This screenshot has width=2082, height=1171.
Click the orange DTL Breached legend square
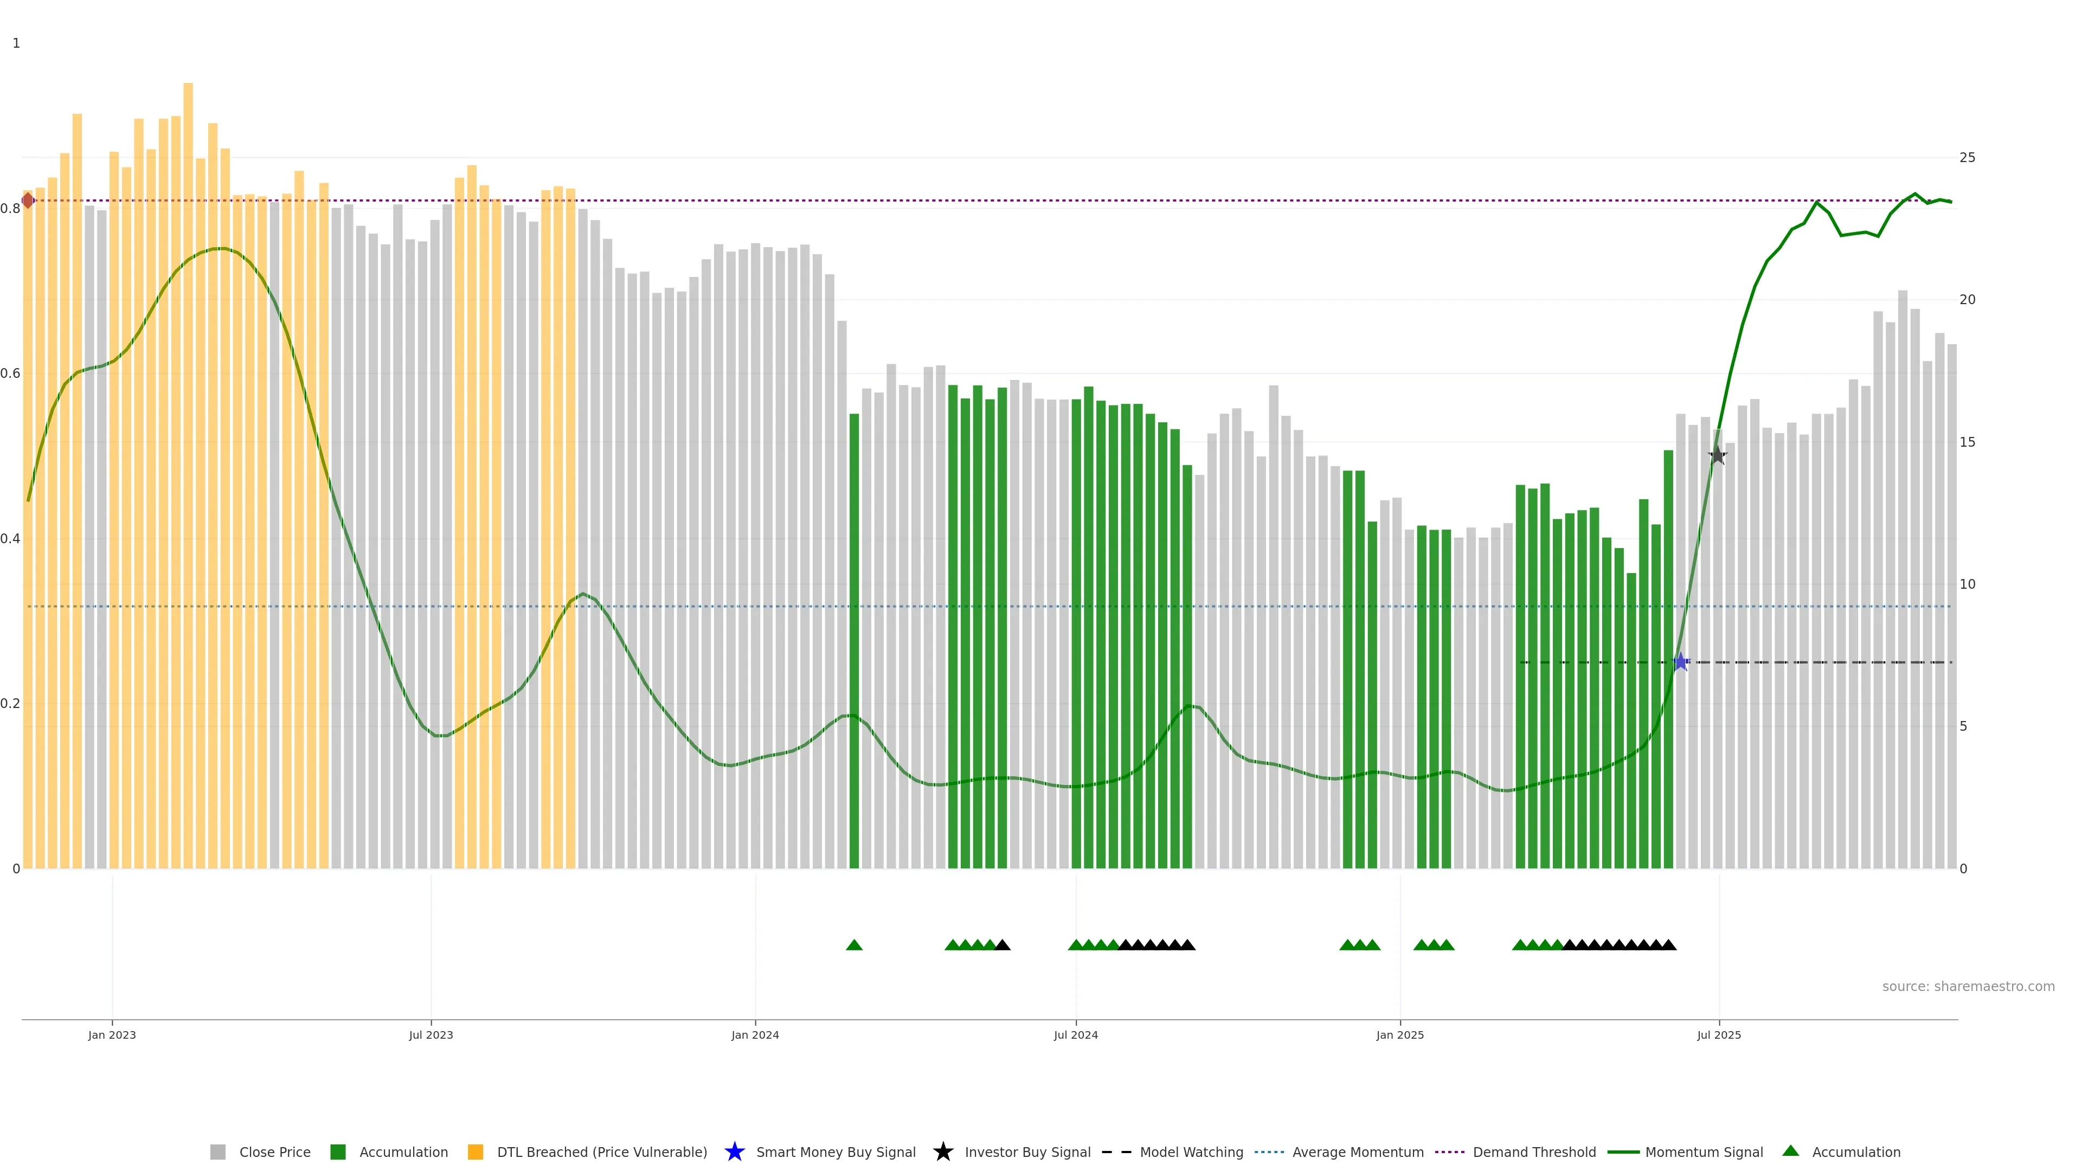[x=475, y=1151]
